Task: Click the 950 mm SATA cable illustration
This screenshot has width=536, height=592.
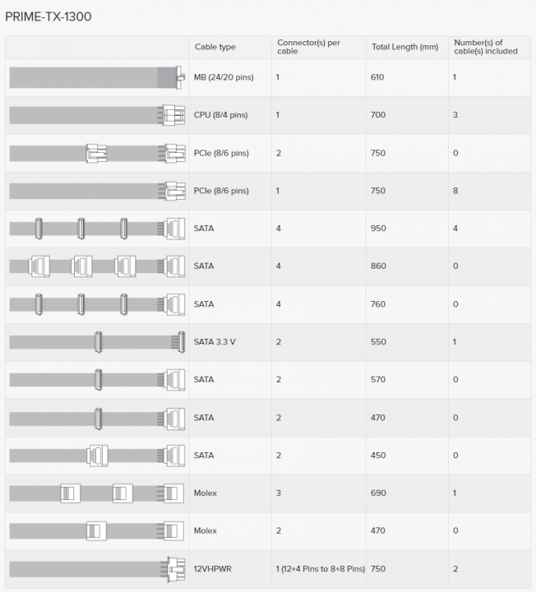Action: pos(97,229)
